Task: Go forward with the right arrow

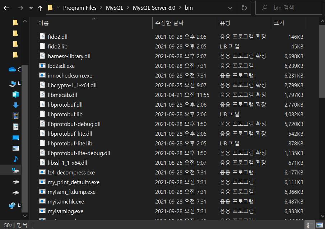Action: (20, 8)
